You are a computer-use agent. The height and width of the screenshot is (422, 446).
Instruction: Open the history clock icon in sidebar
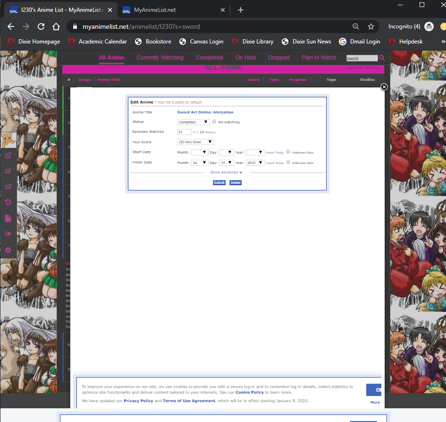click(8, 203)
